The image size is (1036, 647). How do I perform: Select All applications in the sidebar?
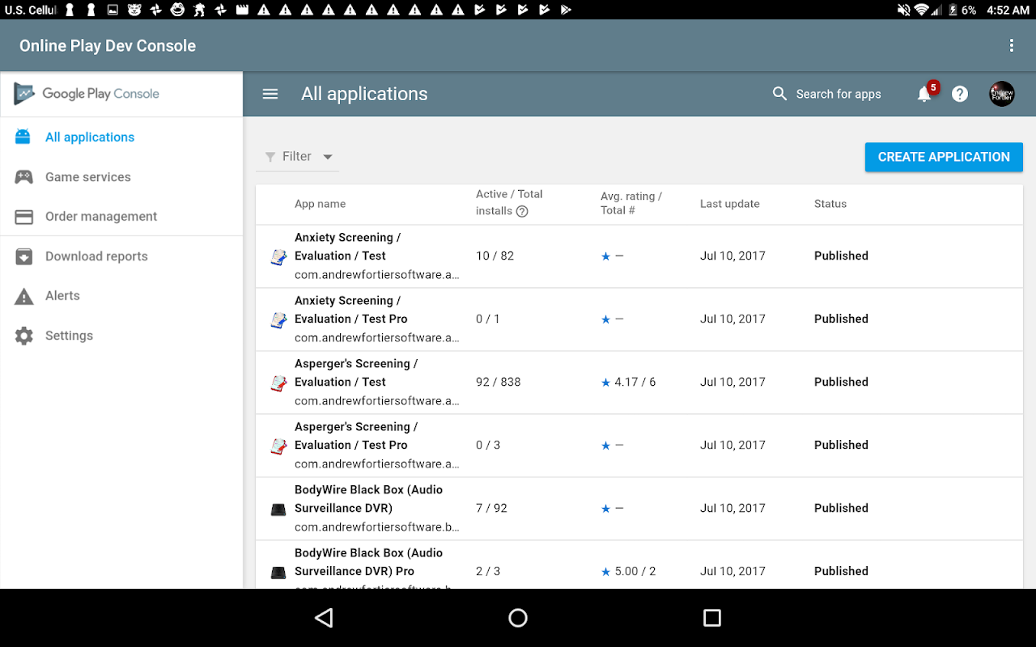click(x=121, y=137)
